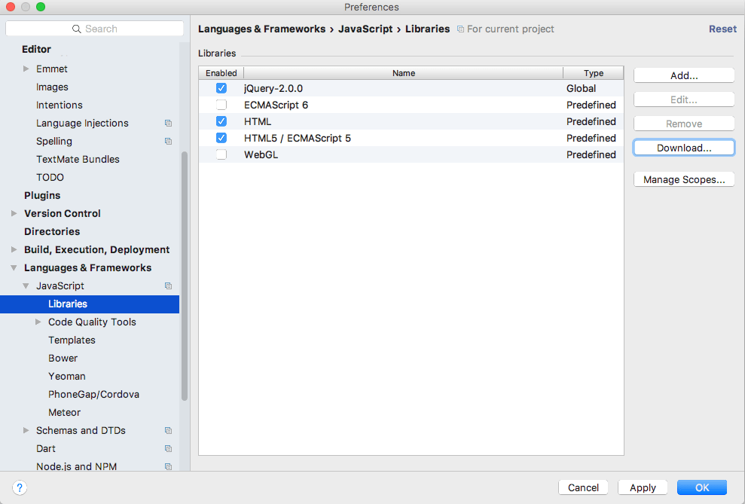Enable the ECMAScript 6 library
Image resolution: width=745 pixels, height=504 pixels.
coord(221,105)
